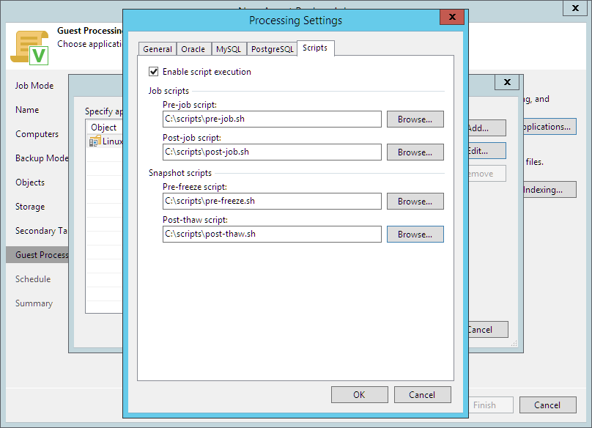
Task: Go to Storage wizard step
Action: 30,207
